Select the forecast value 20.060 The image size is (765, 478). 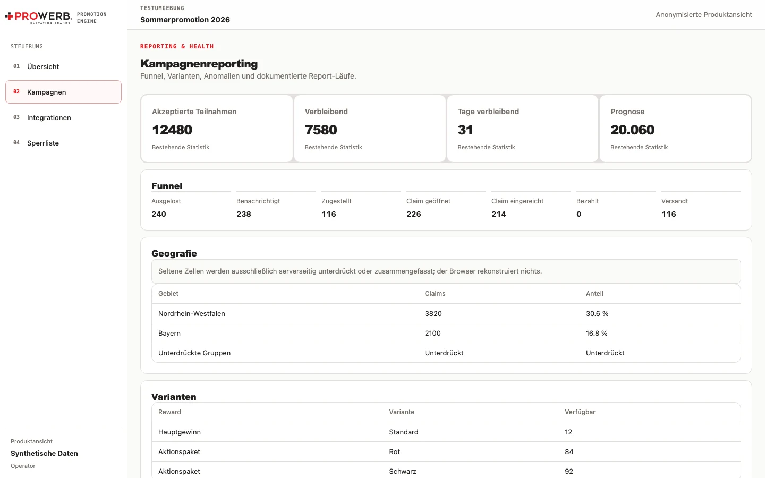pyautogui.click(x=632, y=130)
